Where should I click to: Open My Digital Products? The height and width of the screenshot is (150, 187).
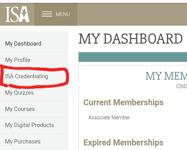point(29,125)
